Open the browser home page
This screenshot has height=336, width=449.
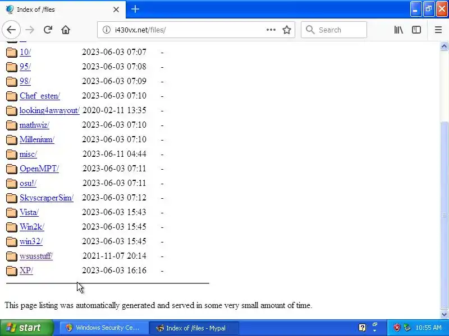click(66, 30)
